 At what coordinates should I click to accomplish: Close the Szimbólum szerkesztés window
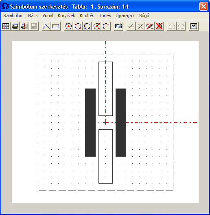tap(203, 6)
